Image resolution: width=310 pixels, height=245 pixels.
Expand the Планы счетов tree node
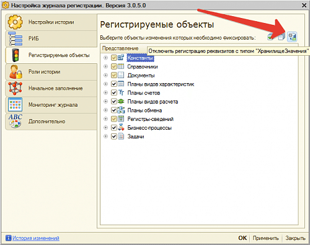tap(105, 92)
